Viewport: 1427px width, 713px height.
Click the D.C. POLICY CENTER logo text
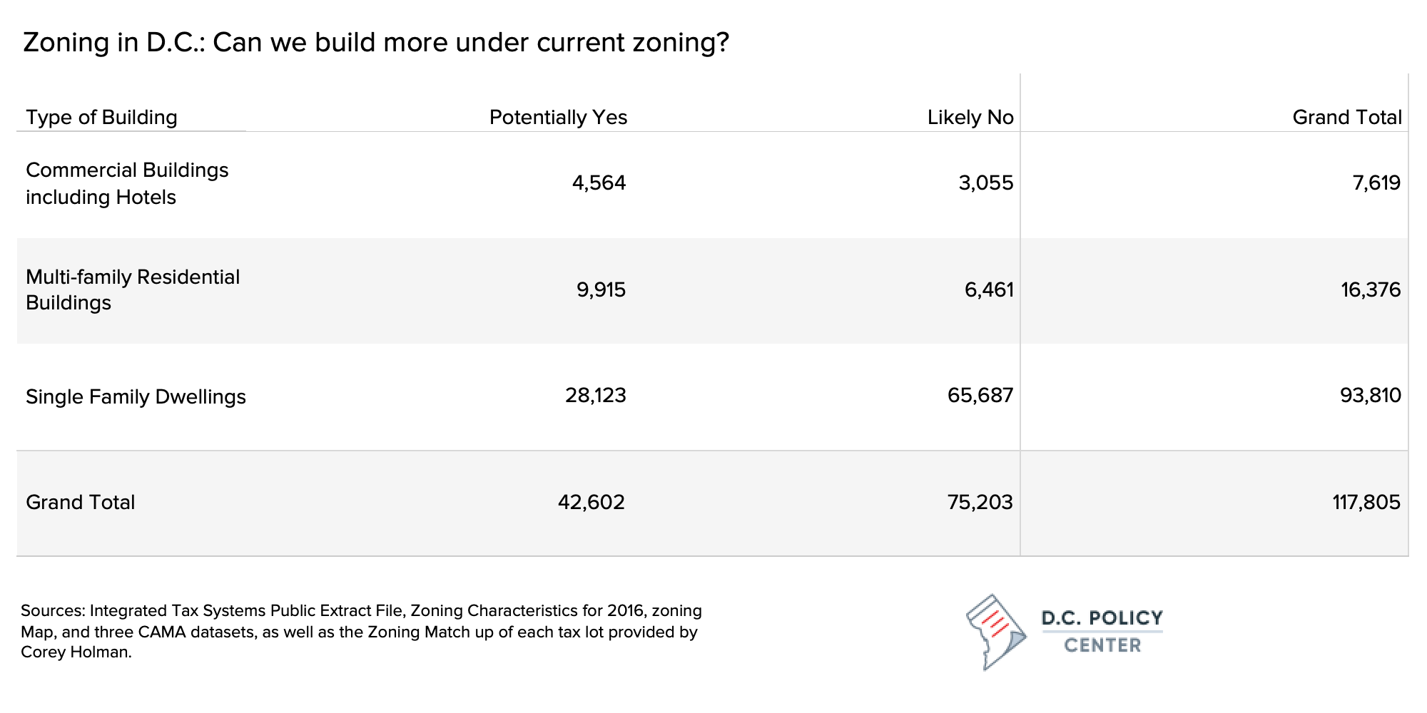[x=1102, y=632]
